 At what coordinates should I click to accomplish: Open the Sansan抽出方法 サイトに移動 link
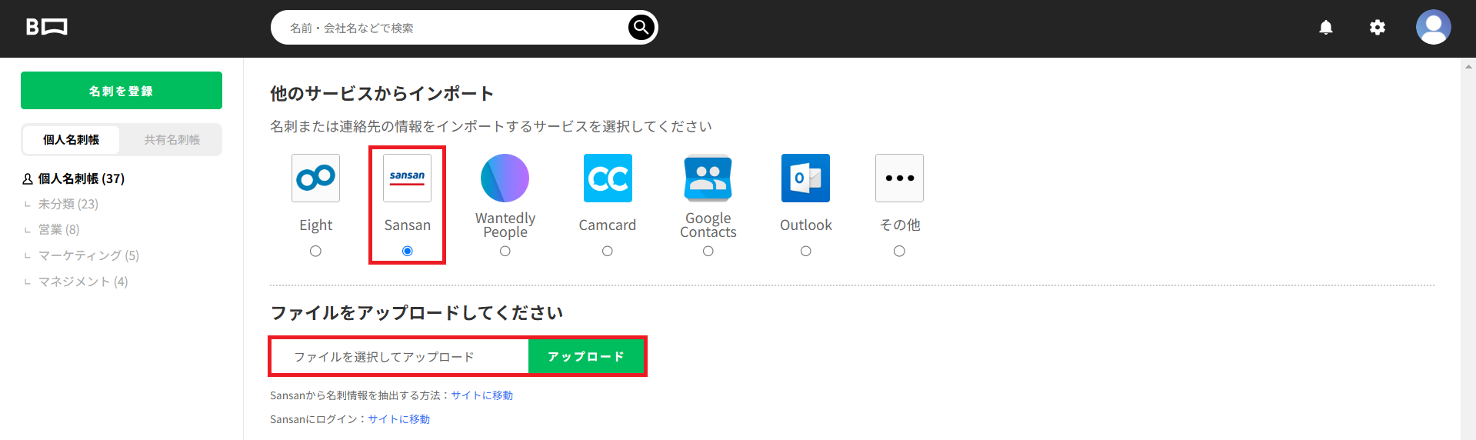pos(481,395)
